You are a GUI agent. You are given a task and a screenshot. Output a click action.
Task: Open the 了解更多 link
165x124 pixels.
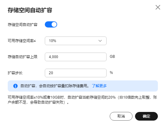click(99, 86)
